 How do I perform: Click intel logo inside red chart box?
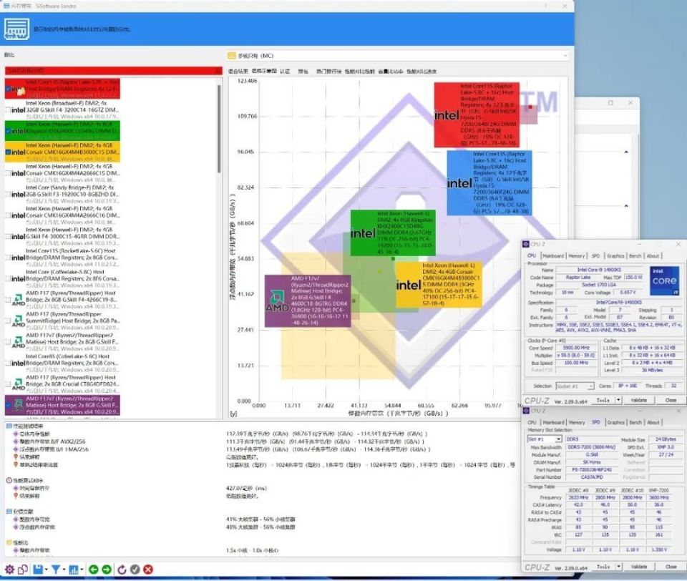pos(447,114)
